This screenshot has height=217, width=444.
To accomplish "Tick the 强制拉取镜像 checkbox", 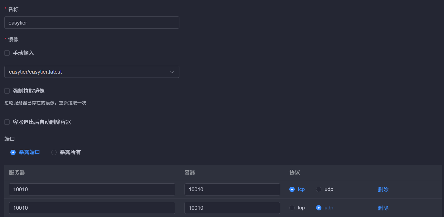I will pos(7,91).
